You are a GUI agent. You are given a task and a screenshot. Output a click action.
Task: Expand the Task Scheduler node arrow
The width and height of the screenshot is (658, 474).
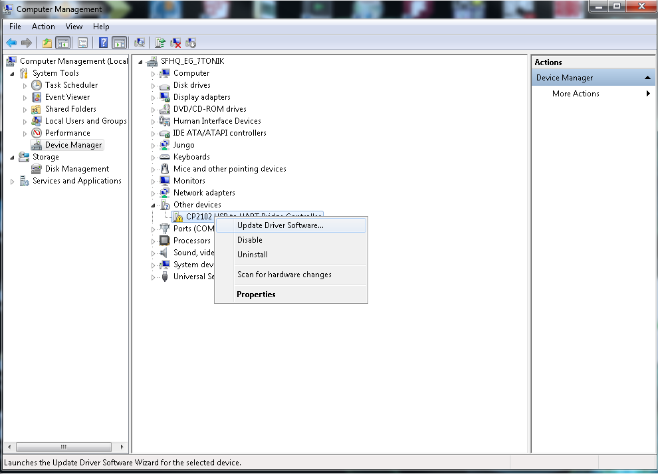(25, 86)
